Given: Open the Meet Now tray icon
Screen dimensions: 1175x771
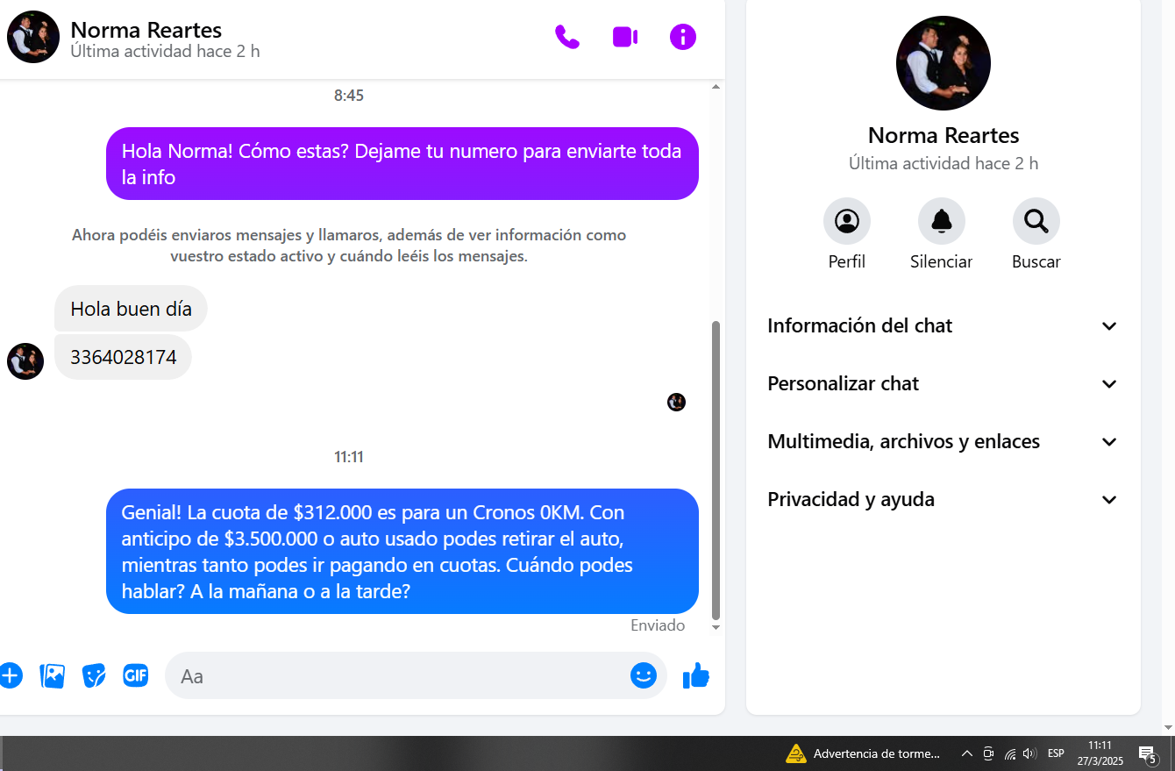Looking at the screenshot, I should (988, 753).
